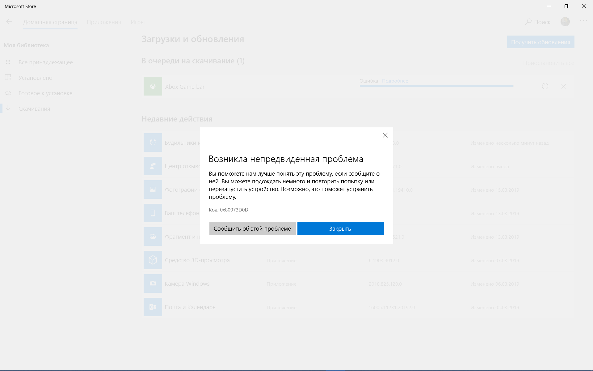Click the Средство 3D-просмотра app icon
The image size is (593, 371).
pyautogui.click(x=152, y=260)
